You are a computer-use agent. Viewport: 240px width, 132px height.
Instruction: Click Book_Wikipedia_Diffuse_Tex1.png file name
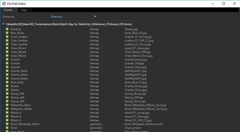pos(146,109)
